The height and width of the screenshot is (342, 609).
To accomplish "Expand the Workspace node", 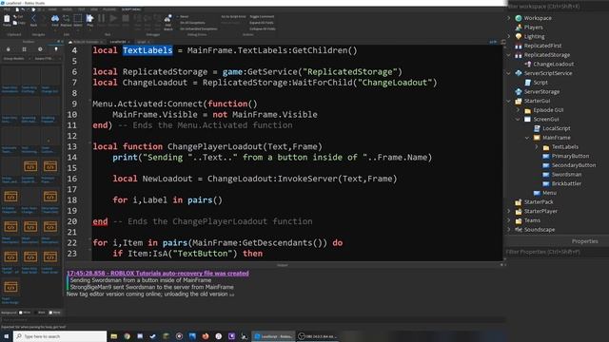I will point(509,18).
